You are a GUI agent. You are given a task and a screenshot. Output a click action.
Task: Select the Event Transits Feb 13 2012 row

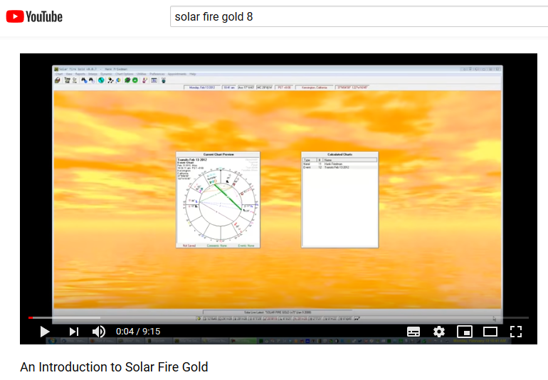(339, 167)
